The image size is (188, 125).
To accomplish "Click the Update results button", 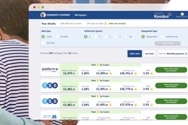I will pos(168,43).
